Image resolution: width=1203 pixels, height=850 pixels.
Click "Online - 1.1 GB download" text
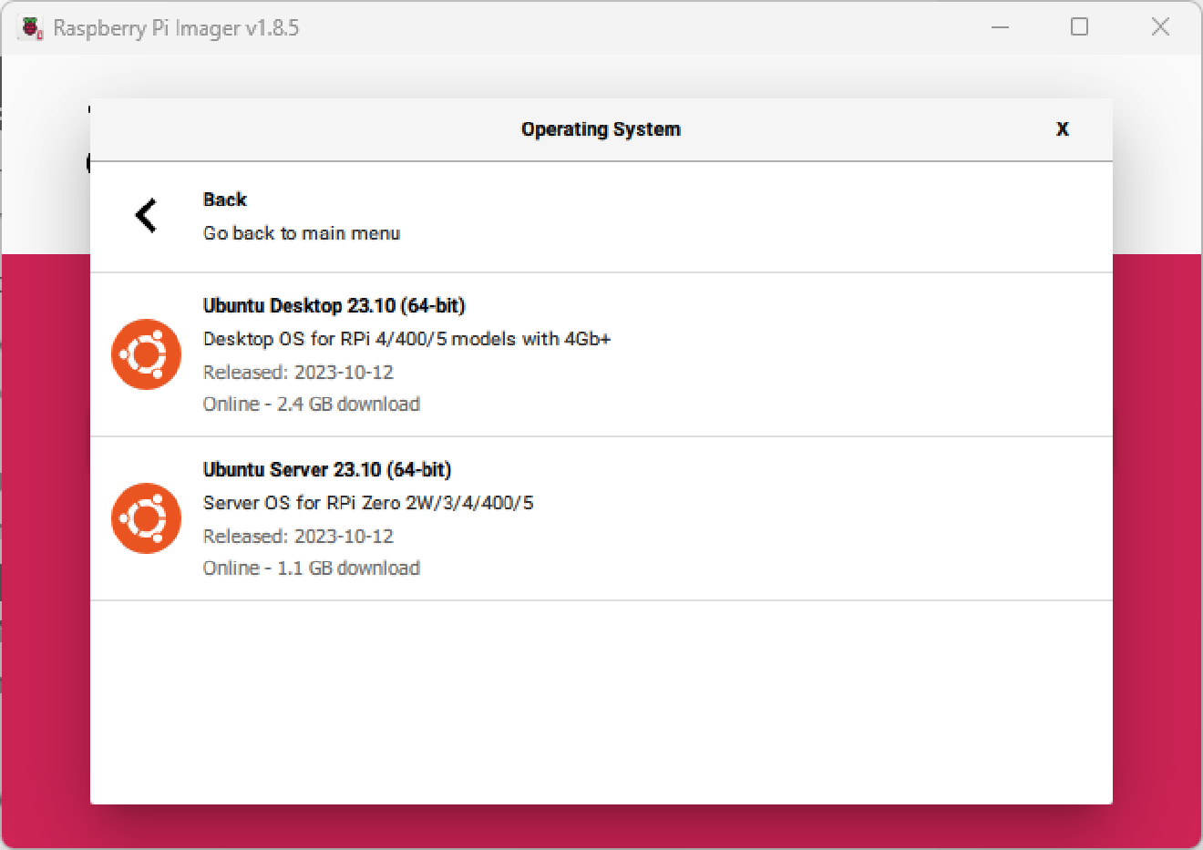point(312,568)
